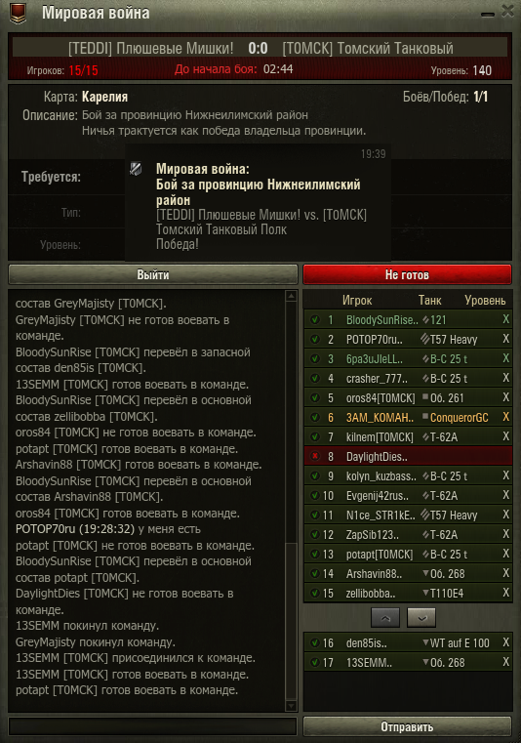
Task: Remove den85is with the X icon
Action: click(505, 642)
